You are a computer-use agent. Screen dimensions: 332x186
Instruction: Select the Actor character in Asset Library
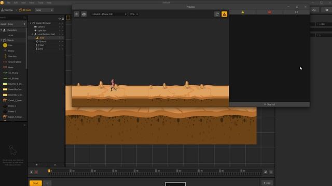click(x=11, y=35)
